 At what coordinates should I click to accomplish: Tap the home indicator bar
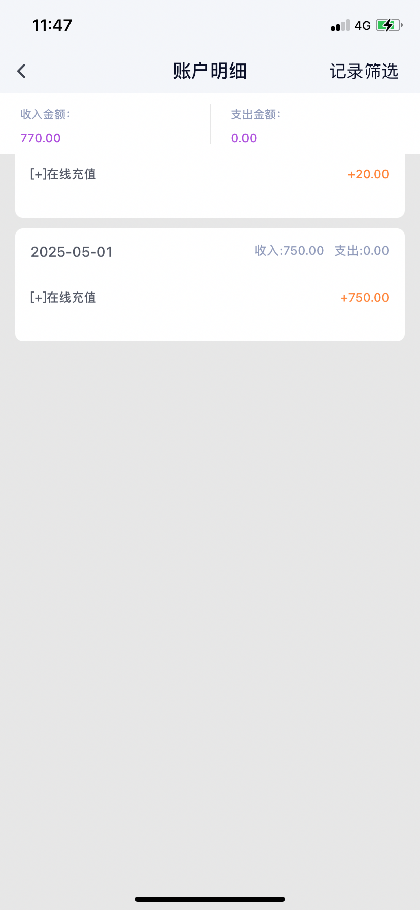(x=210, y=899)
